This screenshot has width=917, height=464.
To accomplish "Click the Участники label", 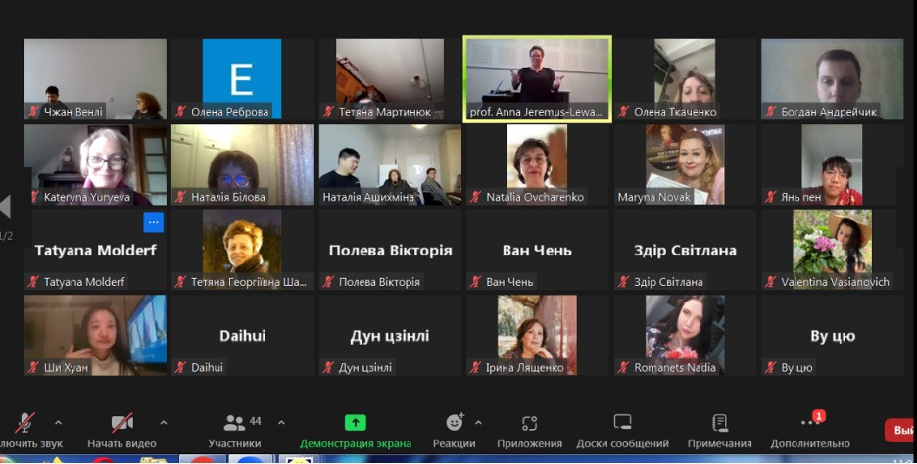I will [x=234, y=443].
